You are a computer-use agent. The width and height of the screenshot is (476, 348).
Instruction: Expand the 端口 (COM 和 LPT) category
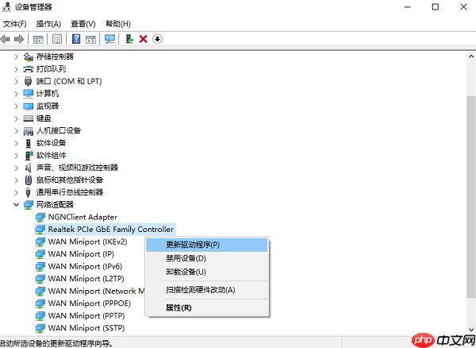pos(17,82)
